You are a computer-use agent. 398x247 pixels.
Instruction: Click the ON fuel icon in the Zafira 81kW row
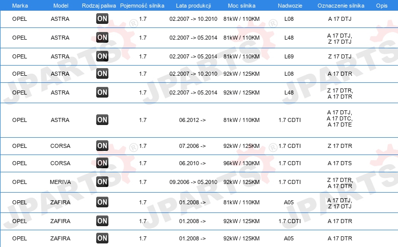(102, 202)
